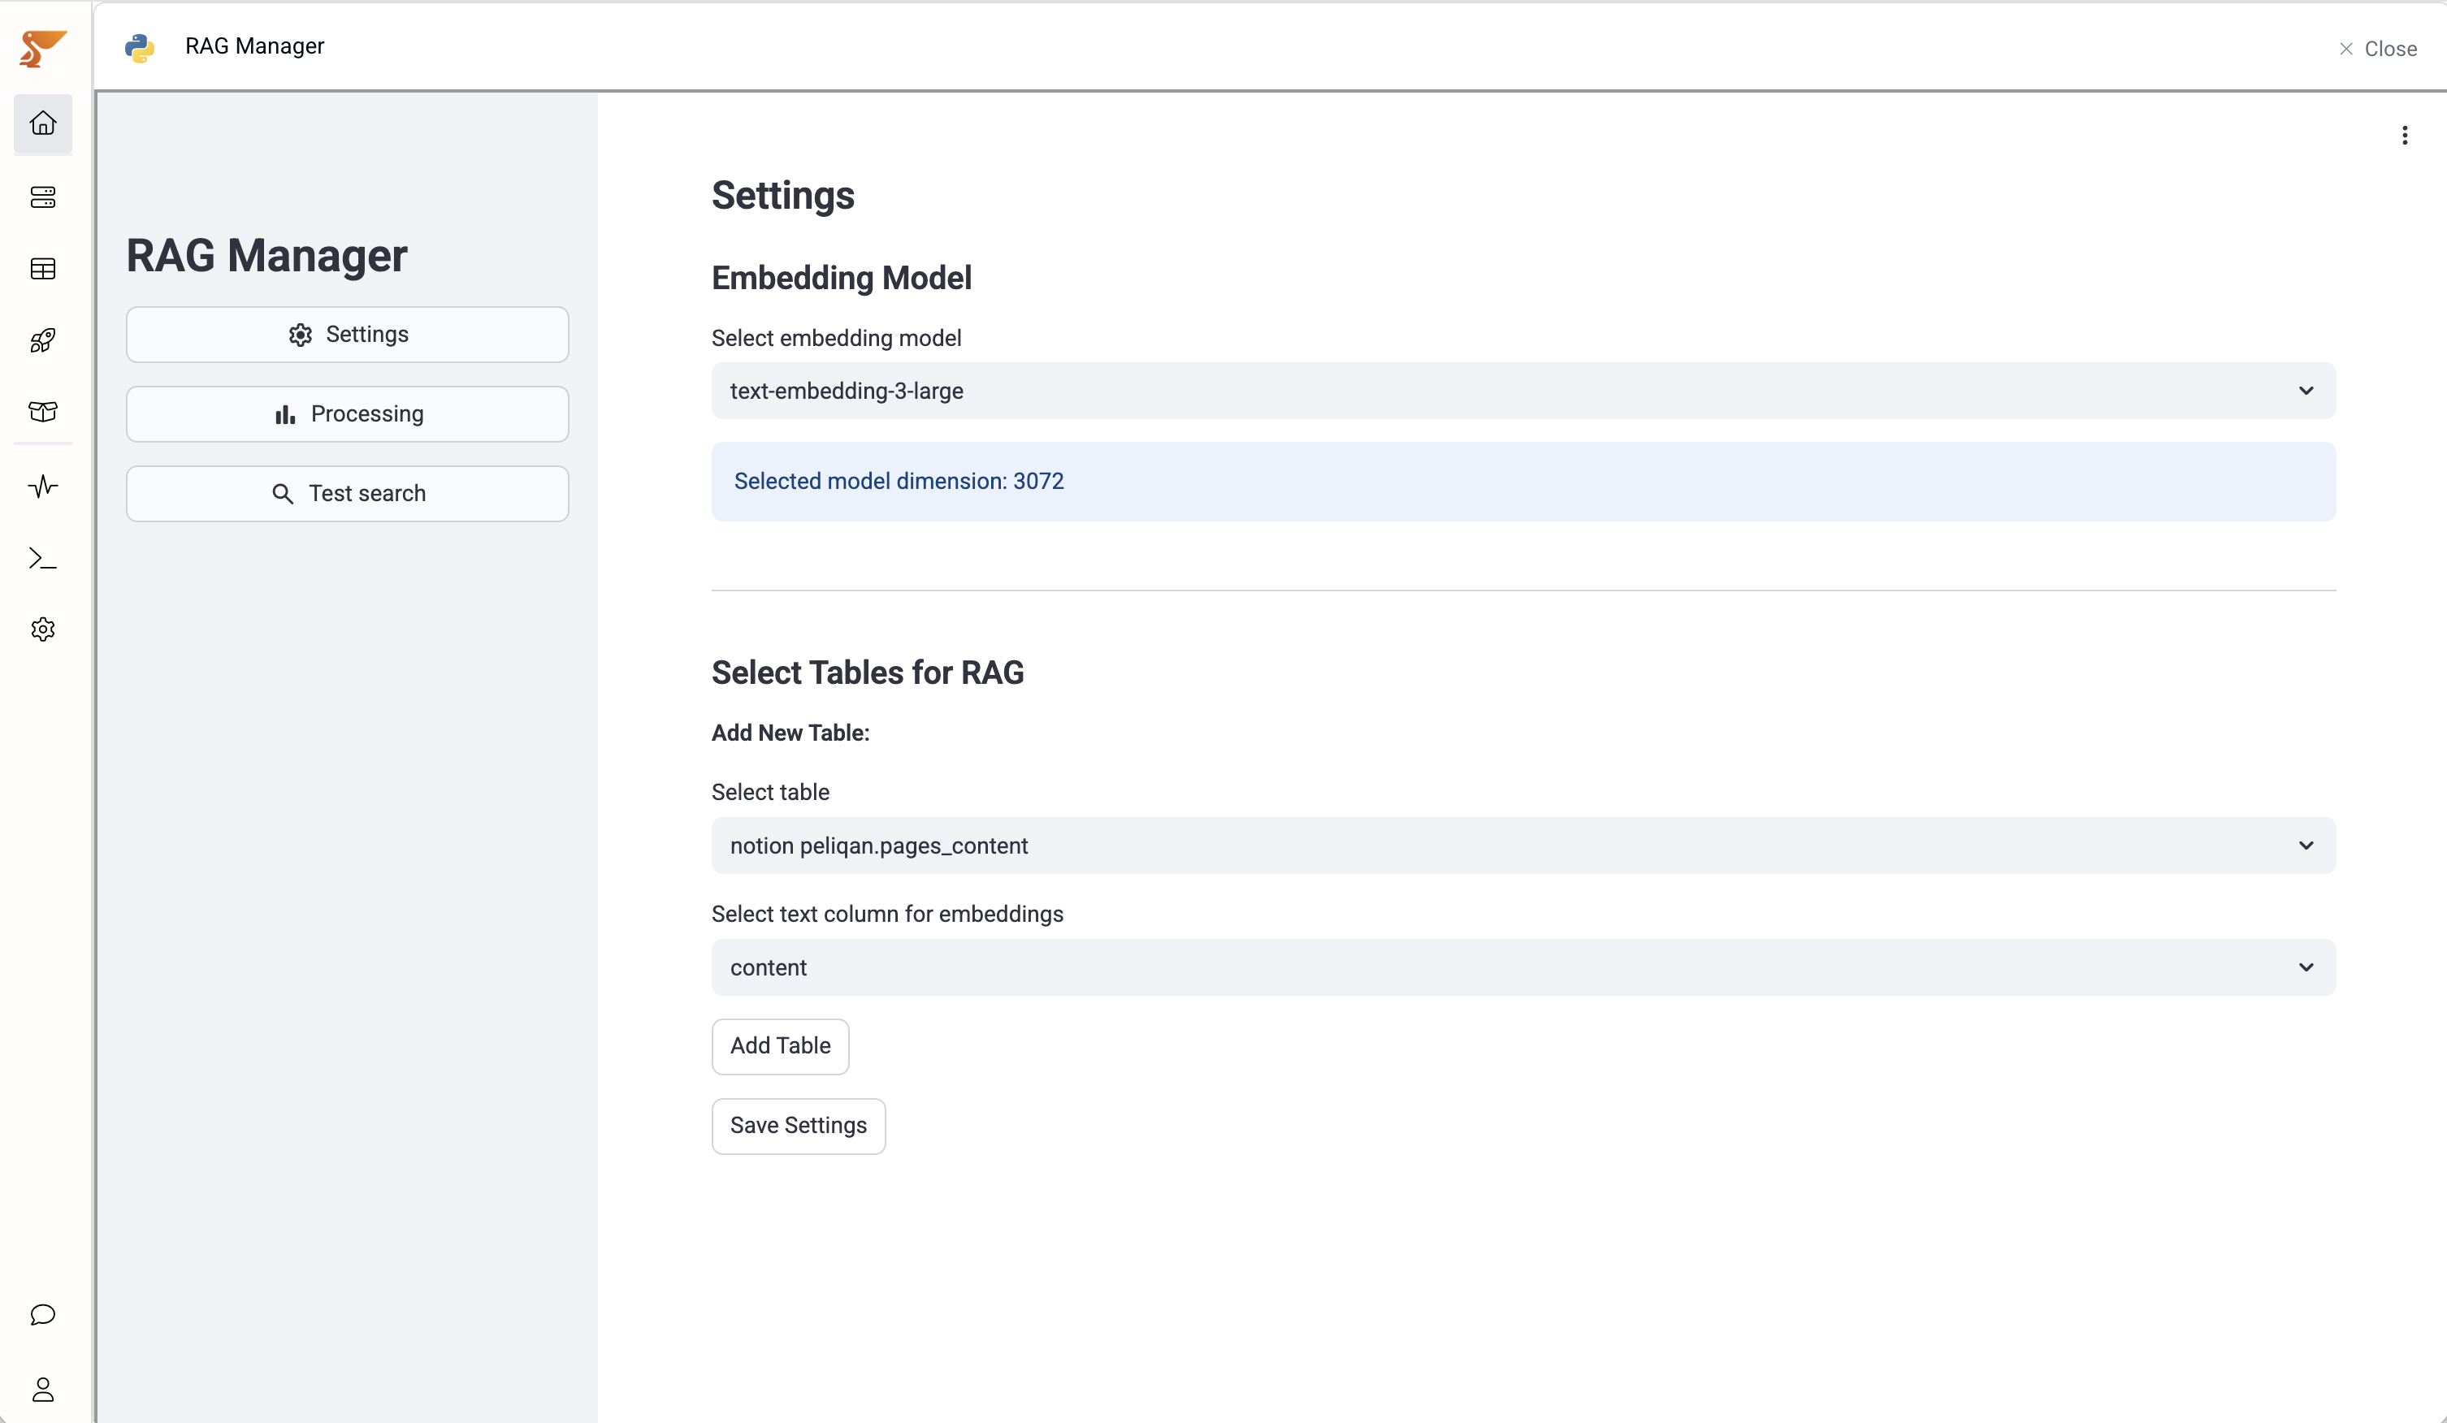Open the data tables icon in sidebar

pos(43,269)
